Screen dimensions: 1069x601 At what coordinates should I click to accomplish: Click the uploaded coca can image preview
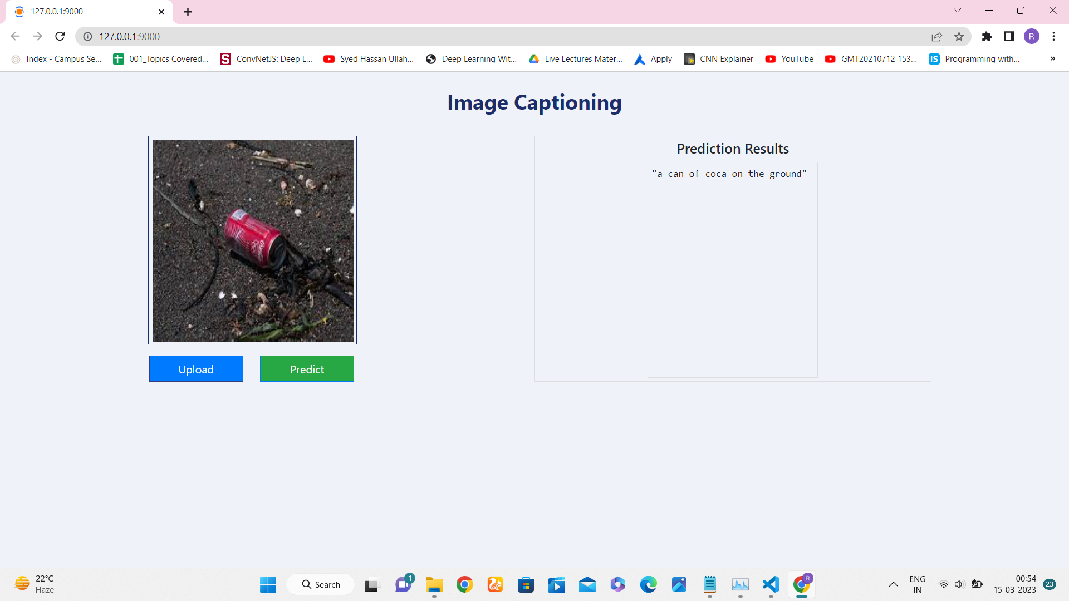(252, 240)
